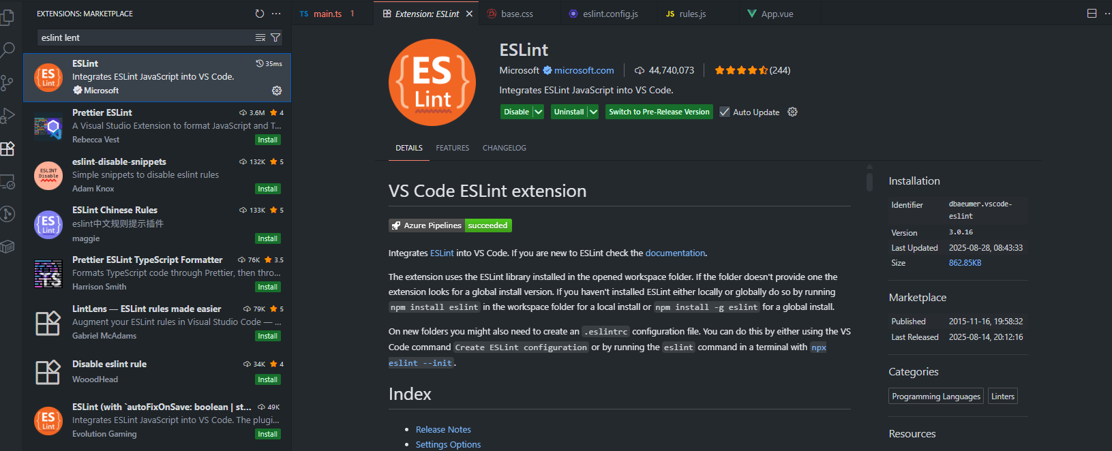
Task: Open the Extensions views and more actions menu
Action: click(x=276, y=14)
